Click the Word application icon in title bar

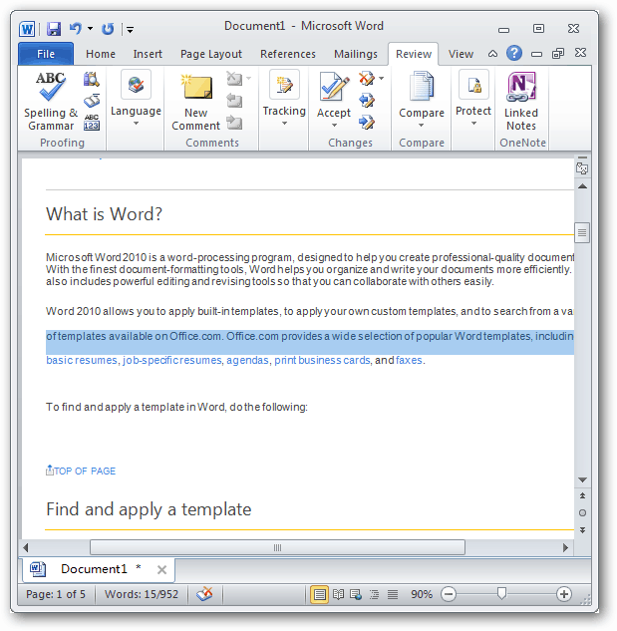[x=27, y=29]
